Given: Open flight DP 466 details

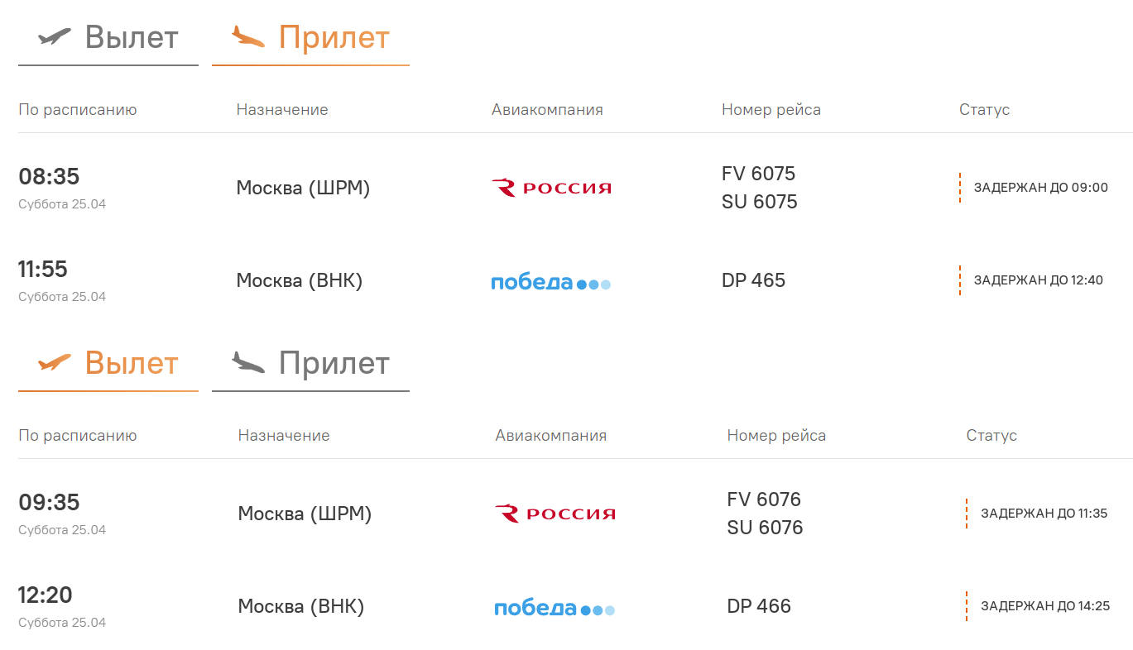Looking at the screenshot, I should pyautogui.click(x=759, y=606).
